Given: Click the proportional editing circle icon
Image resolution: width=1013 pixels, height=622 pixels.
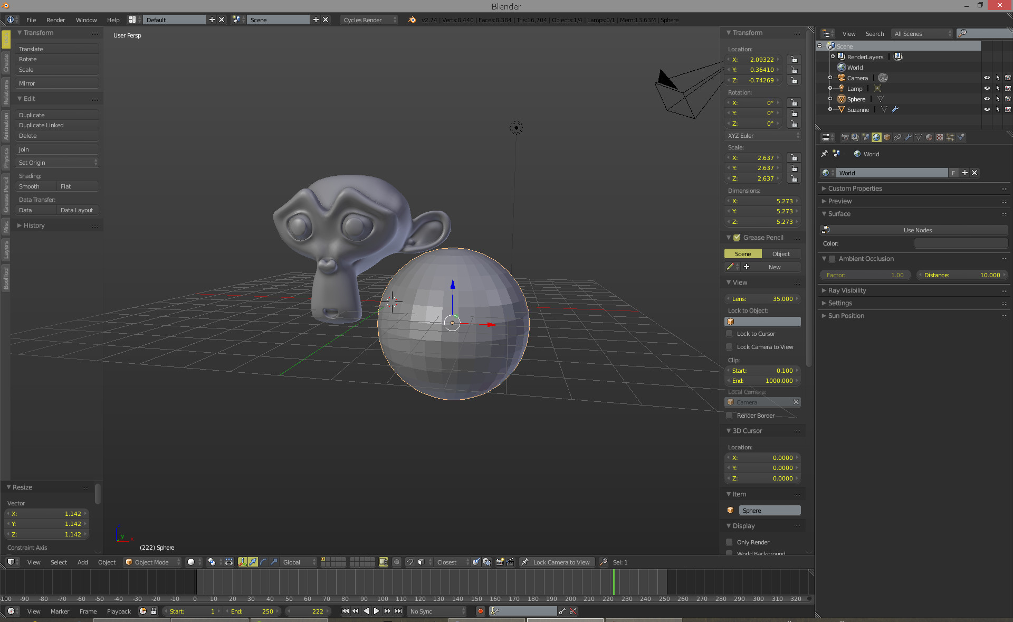Looking at the screenshot, I should (x=397, y=562).
